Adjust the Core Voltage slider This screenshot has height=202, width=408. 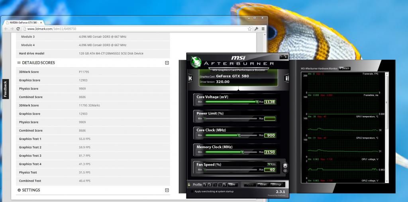(x=231, y=102)
